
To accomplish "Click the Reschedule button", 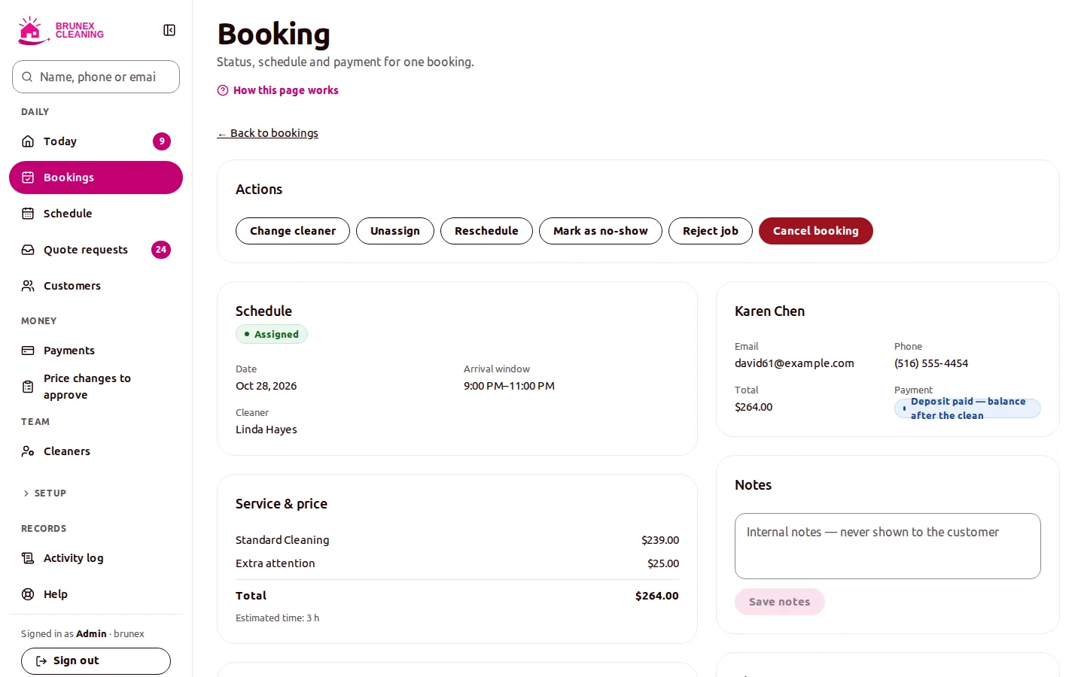I will point(486,231).
